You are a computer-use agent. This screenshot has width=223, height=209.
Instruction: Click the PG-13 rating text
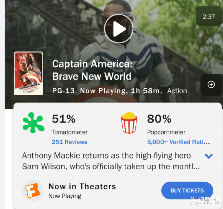tap(64, 91)
